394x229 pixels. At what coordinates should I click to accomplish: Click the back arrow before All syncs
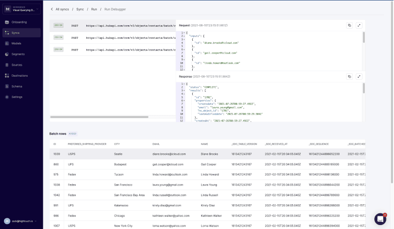click(51, 9)
